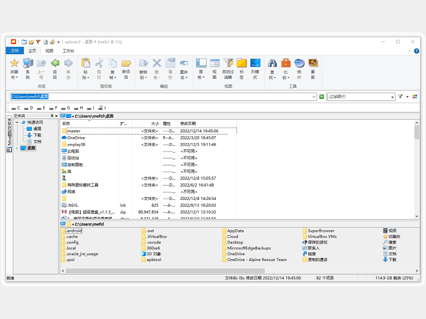Click the Favorites (收藏夹) ribbon icon
The image size is (426, 319).
coord(14,64)
